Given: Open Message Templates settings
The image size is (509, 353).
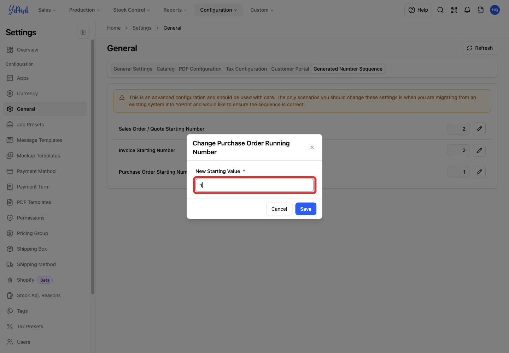Looking at the screenshot, I should (45, 140).
